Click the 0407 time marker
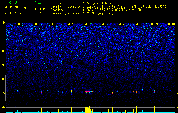Image resolution: width=178 pixels, height=113 pixels. (x=121, y=24)
